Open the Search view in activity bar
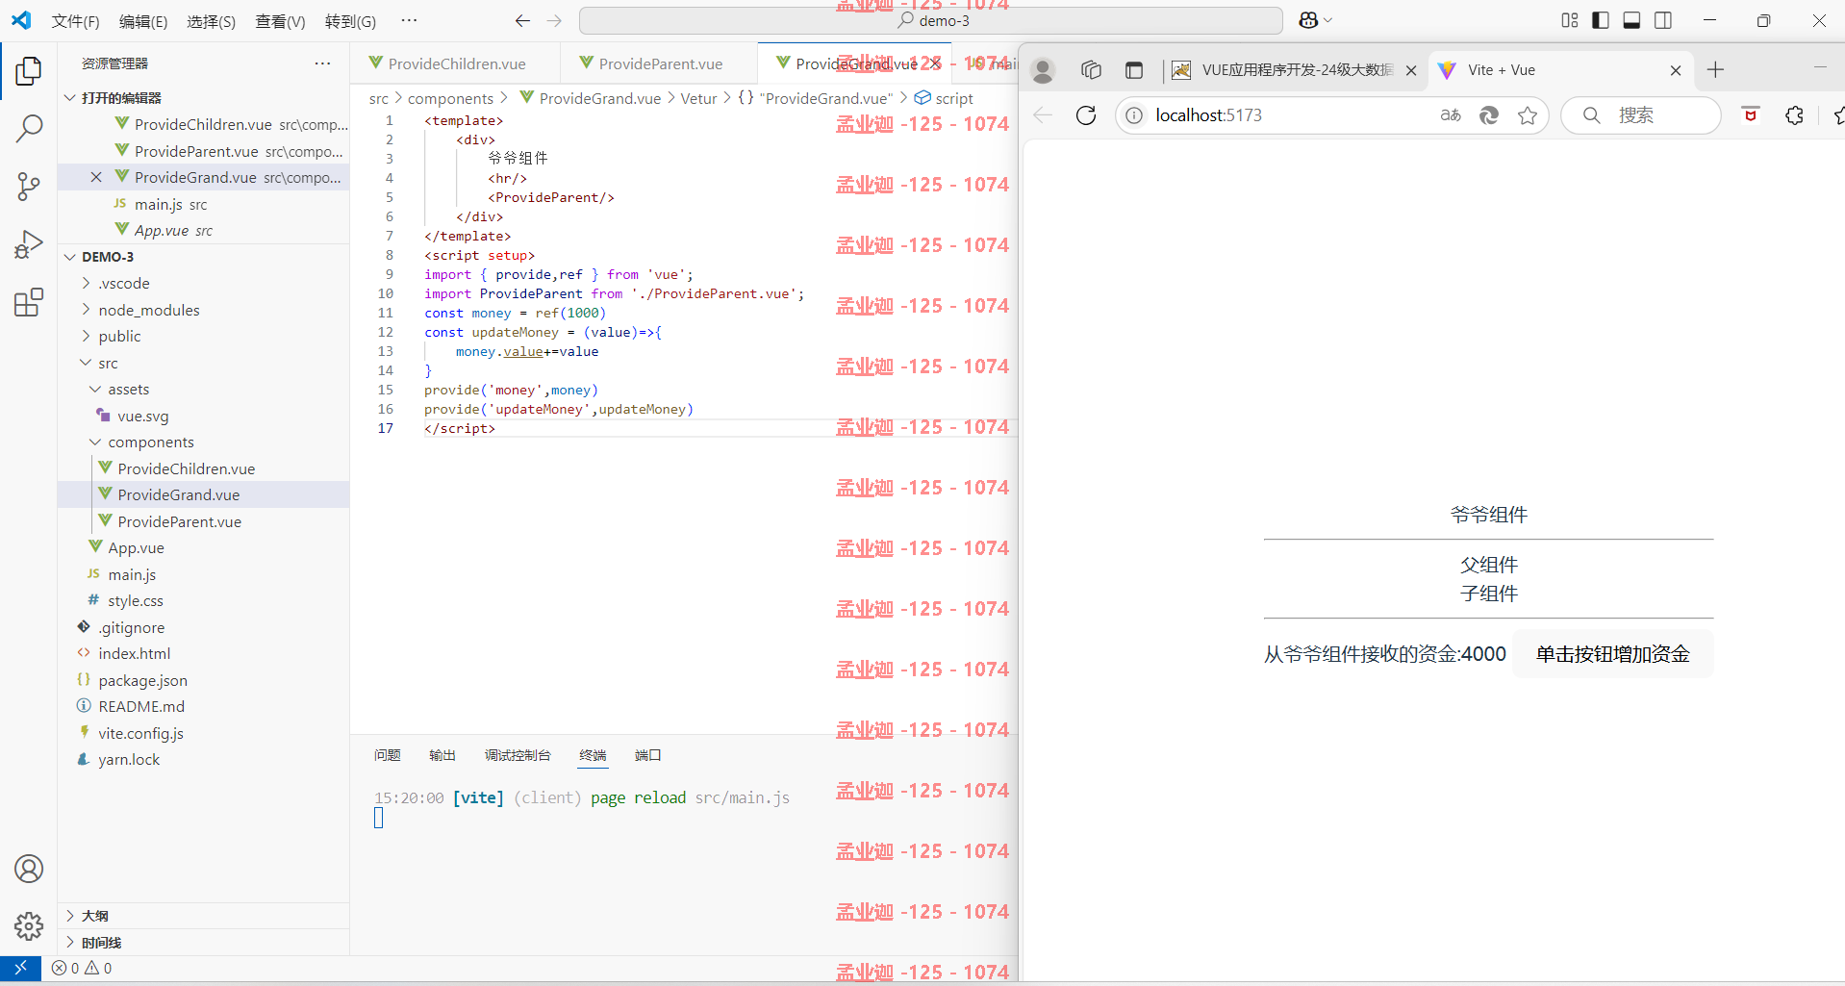 (x=29, y=128)
